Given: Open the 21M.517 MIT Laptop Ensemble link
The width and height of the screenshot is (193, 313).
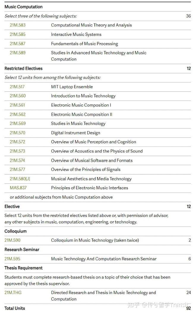Looking at the screenshot, I should [17, 87].
